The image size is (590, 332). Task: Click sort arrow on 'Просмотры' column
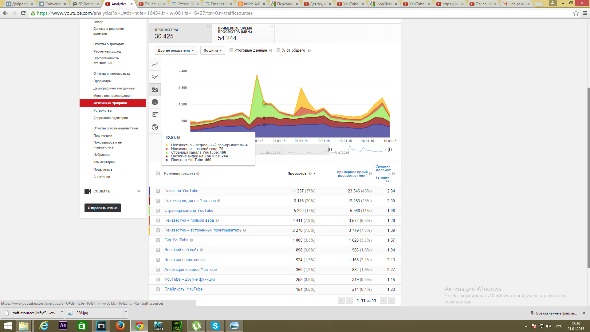315,174
